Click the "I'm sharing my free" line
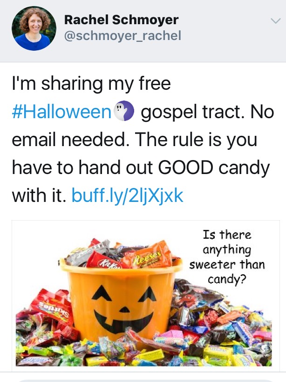Image resolution: width=286 pixels, height=382 pixels. (x=91, y=85)
